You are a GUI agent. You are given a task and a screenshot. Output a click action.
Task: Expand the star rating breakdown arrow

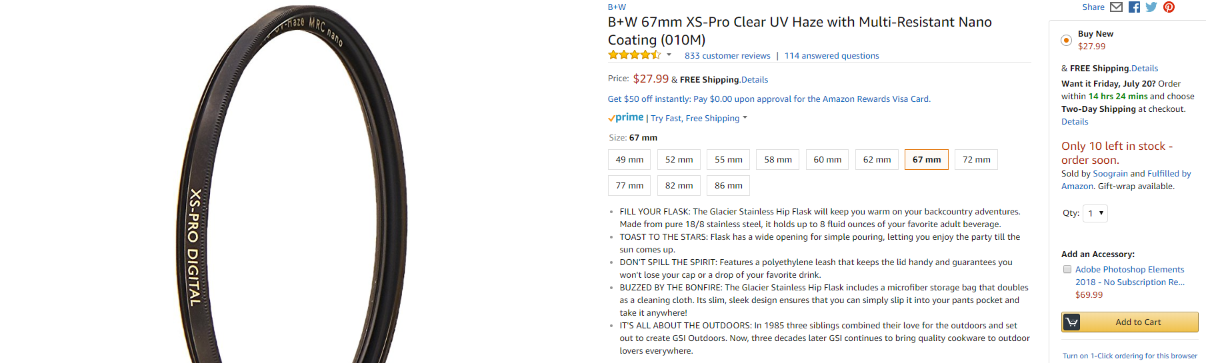pos(669,55)
